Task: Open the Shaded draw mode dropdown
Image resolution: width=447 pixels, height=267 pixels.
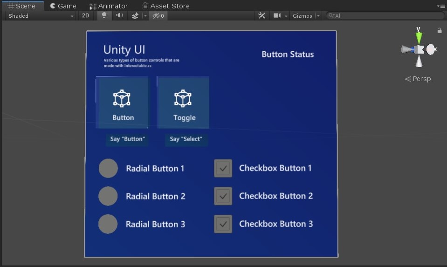Action: (x=41, y=16)
